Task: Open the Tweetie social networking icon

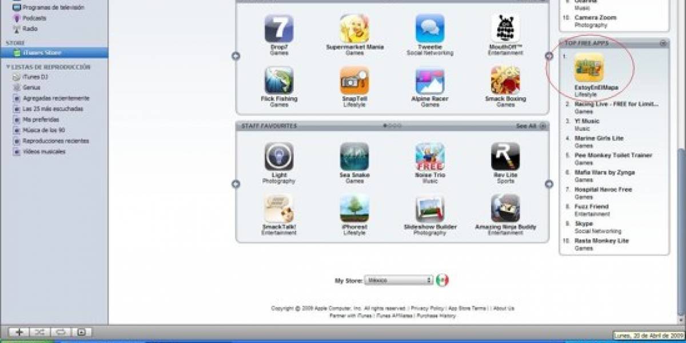Action: (430, 29)
